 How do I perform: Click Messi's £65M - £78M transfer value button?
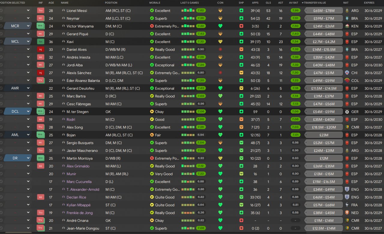324,10
